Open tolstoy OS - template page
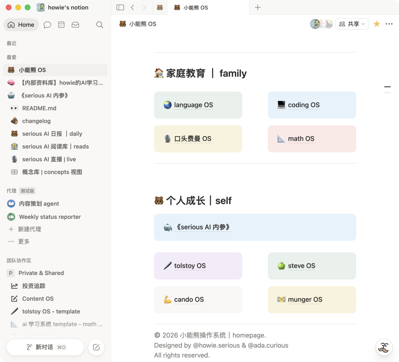This screenshot has width=399, height=362. click(x=55, y=311)
